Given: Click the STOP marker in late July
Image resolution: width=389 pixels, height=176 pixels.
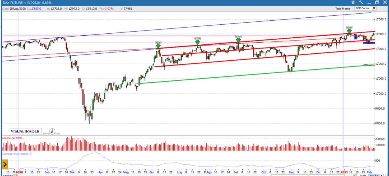Looking at the screenshot, I should pyautogui.click(x=198, y=41).
